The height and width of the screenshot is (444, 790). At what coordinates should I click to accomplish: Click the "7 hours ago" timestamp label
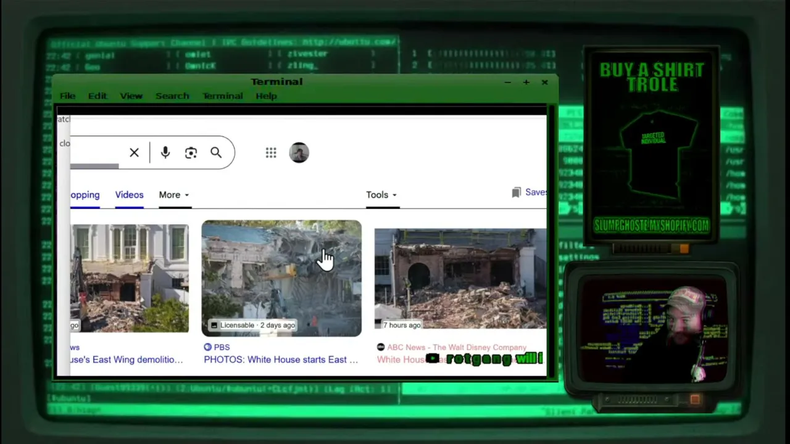402,325
